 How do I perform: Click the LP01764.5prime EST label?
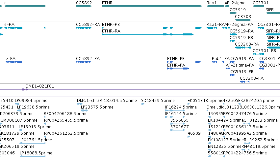pyautogui.click(x=36, y=140)
